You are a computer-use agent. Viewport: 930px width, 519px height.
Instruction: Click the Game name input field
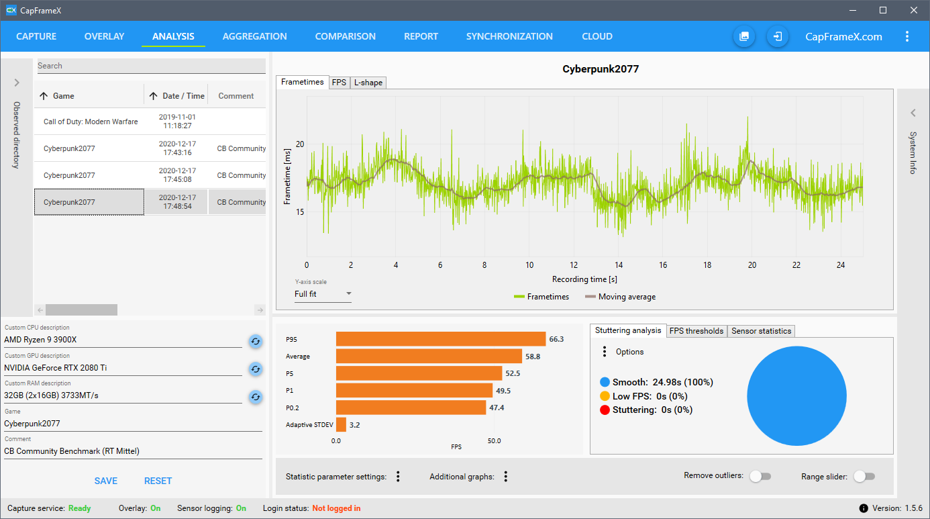pyautogui.click(x=133, y=424)
